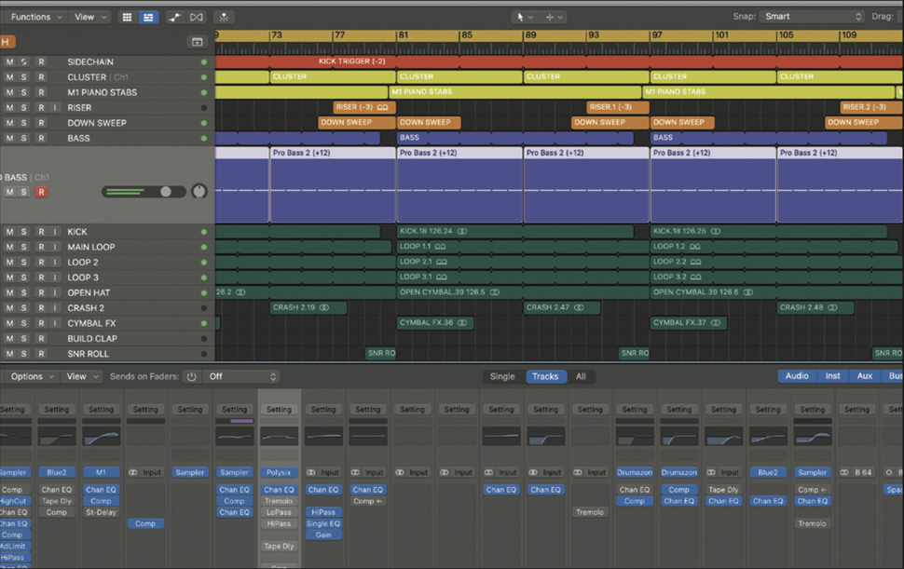Select the LOOP 3 track name
Screen dimensions: 904x569
83,278
